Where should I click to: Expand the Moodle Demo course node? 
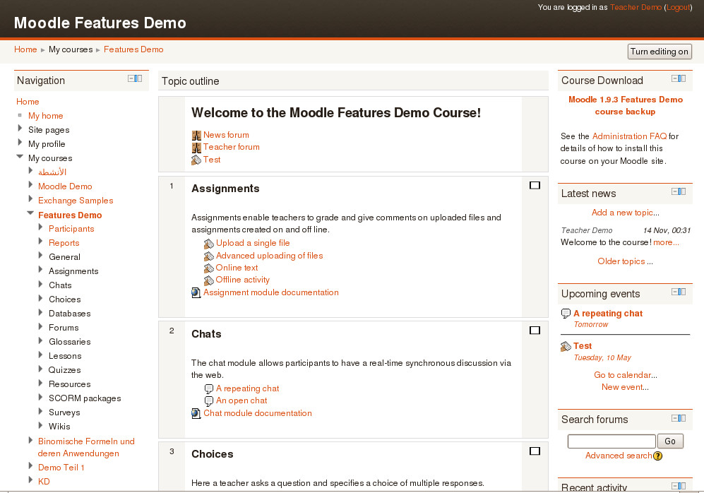pos(30,184)
